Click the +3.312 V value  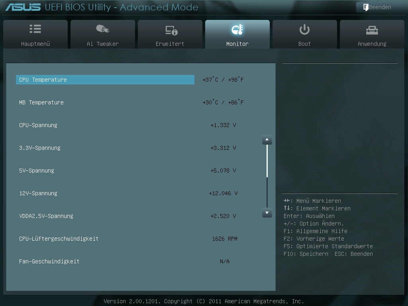click(223, 148)
